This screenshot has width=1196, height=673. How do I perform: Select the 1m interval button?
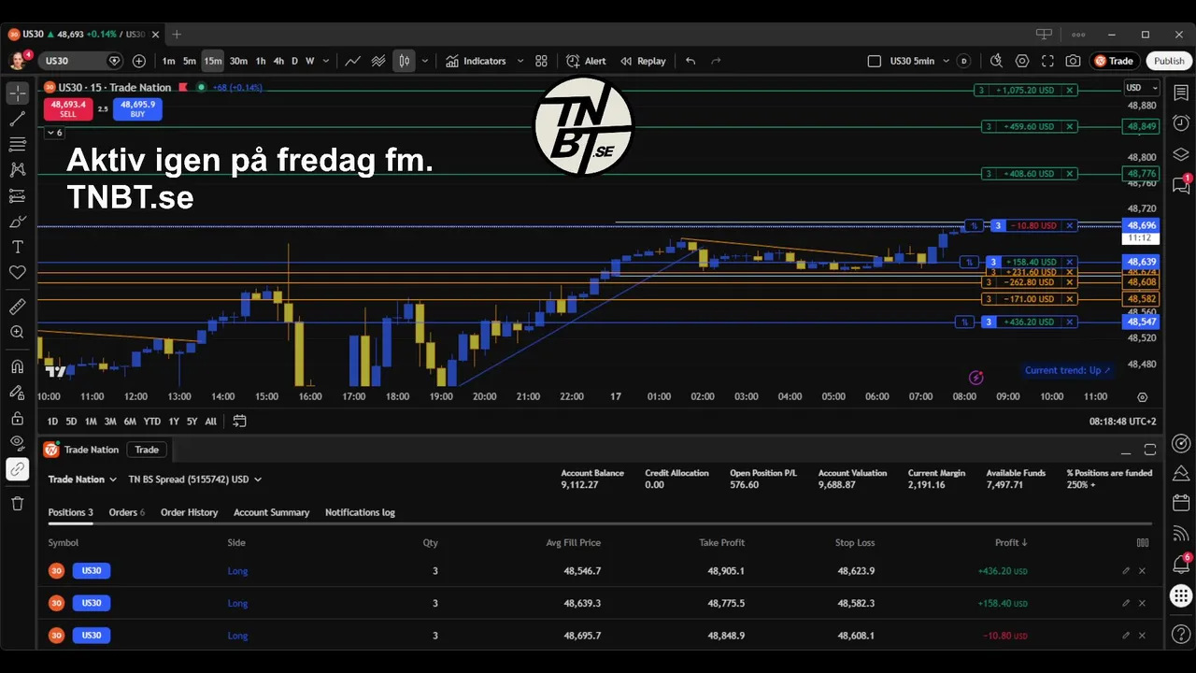(168, 61)
